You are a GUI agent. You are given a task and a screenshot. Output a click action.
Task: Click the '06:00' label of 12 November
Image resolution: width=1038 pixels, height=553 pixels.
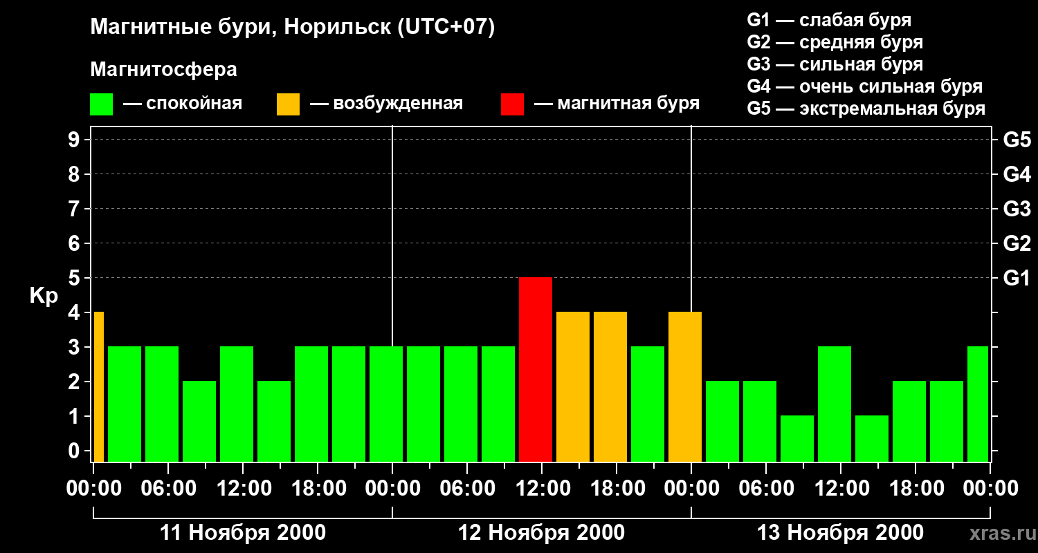click(467, 489)
